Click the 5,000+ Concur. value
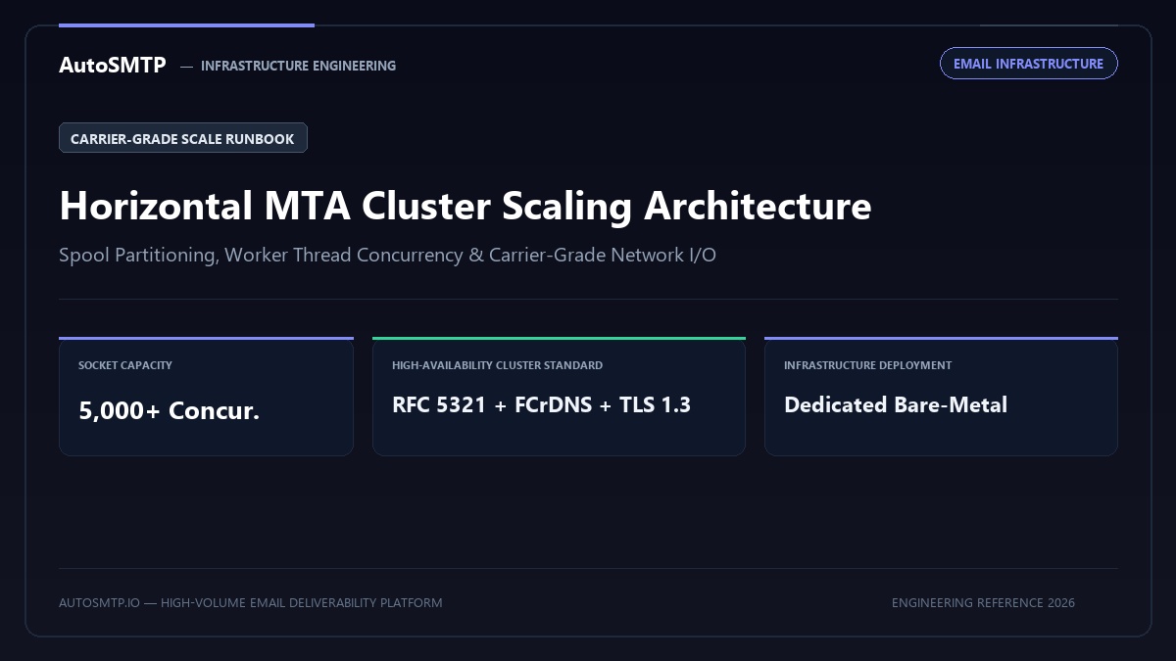Image resolution: width=1176 pixels, height=661 pixels. tap(170, 410)
